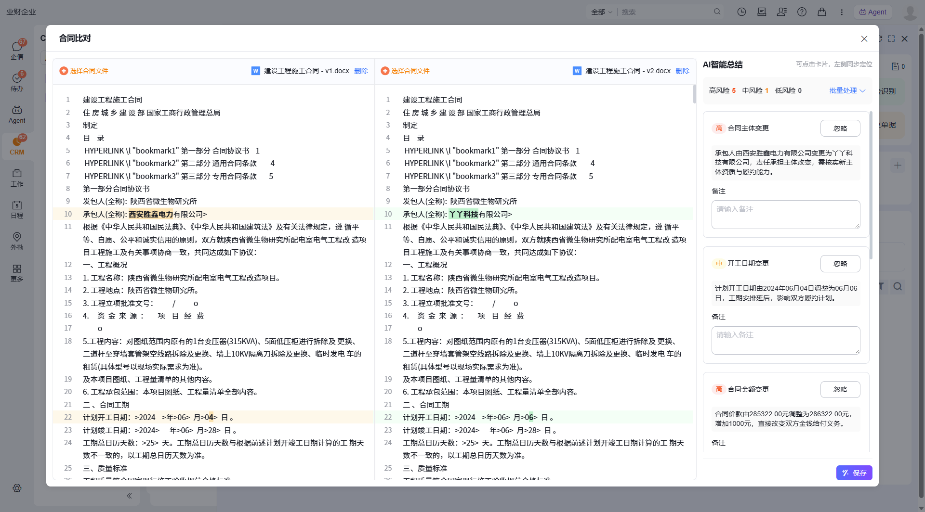Screen dimensions: 925x512
Task: Click the shopping bag icon in top bar
Action: point(822,12)
